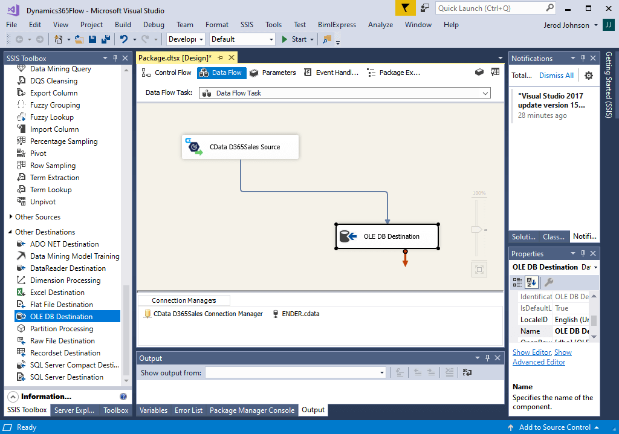This screenshot has width=619, height=434.
Task: Expand the Other Sources group
Action: click(10, 217)
